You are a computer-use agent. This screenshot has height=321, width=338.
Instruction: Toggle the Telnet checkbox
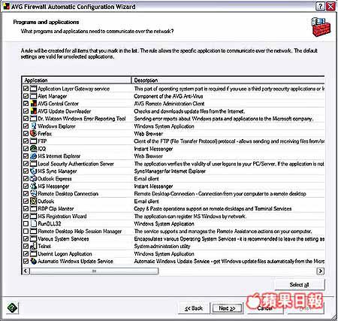tap(26, 246)
